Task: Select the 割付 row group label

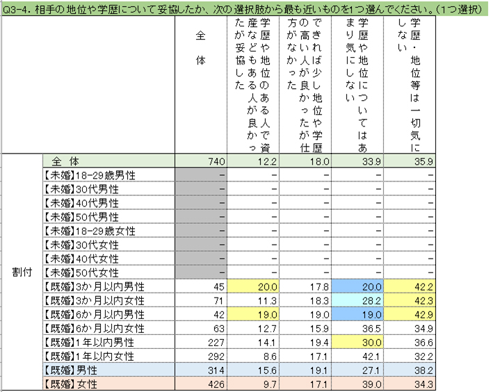Action: point(22,272)
